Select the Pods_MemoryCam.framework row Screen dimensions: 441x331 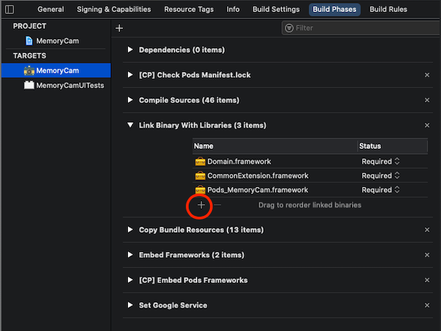tap(310, 190)
